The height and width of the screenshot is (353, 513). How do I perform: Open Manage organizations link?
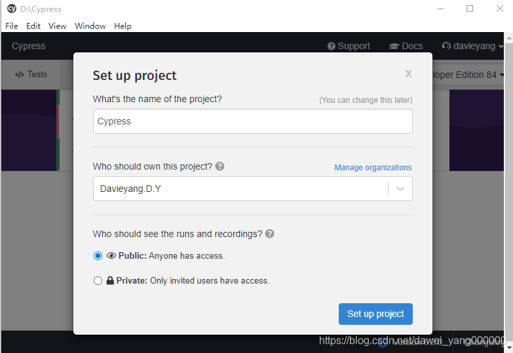(x=373, y=168)
